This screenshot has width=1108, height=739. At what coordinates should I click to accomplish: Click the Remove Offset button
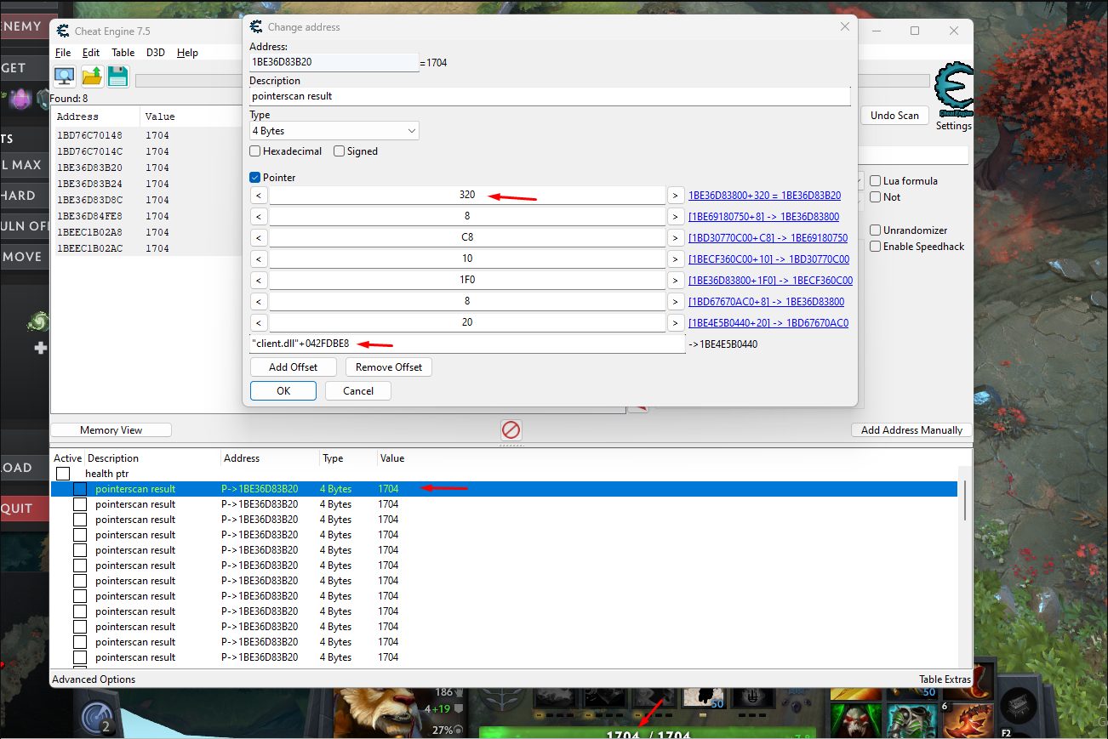pos(389,367)
